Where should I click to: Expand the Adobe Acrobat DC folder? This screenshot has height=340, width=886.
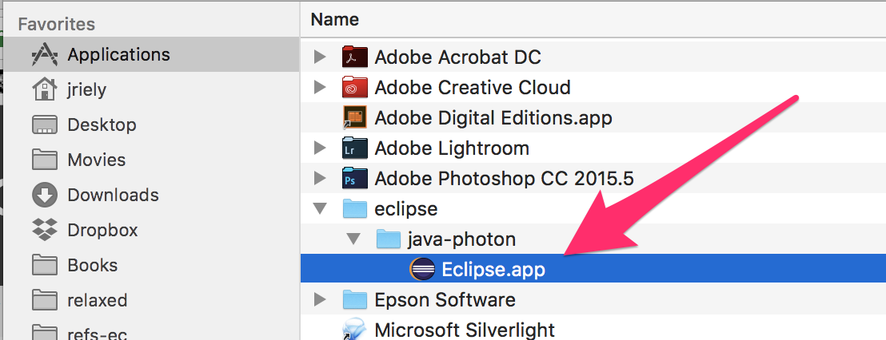point(321,57)
